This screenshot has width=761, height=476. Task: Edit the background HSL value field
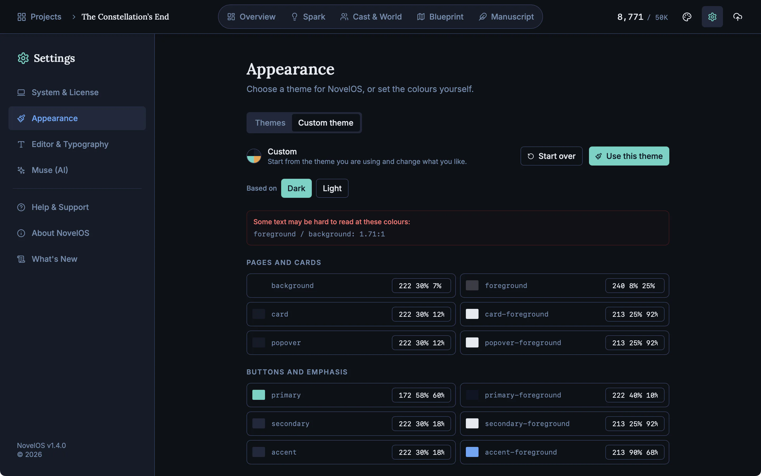coord(421,286)
